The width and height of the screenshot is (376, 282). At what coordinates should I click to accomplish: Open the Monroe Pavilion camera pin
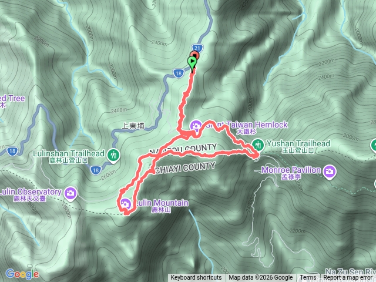point(330,172)
